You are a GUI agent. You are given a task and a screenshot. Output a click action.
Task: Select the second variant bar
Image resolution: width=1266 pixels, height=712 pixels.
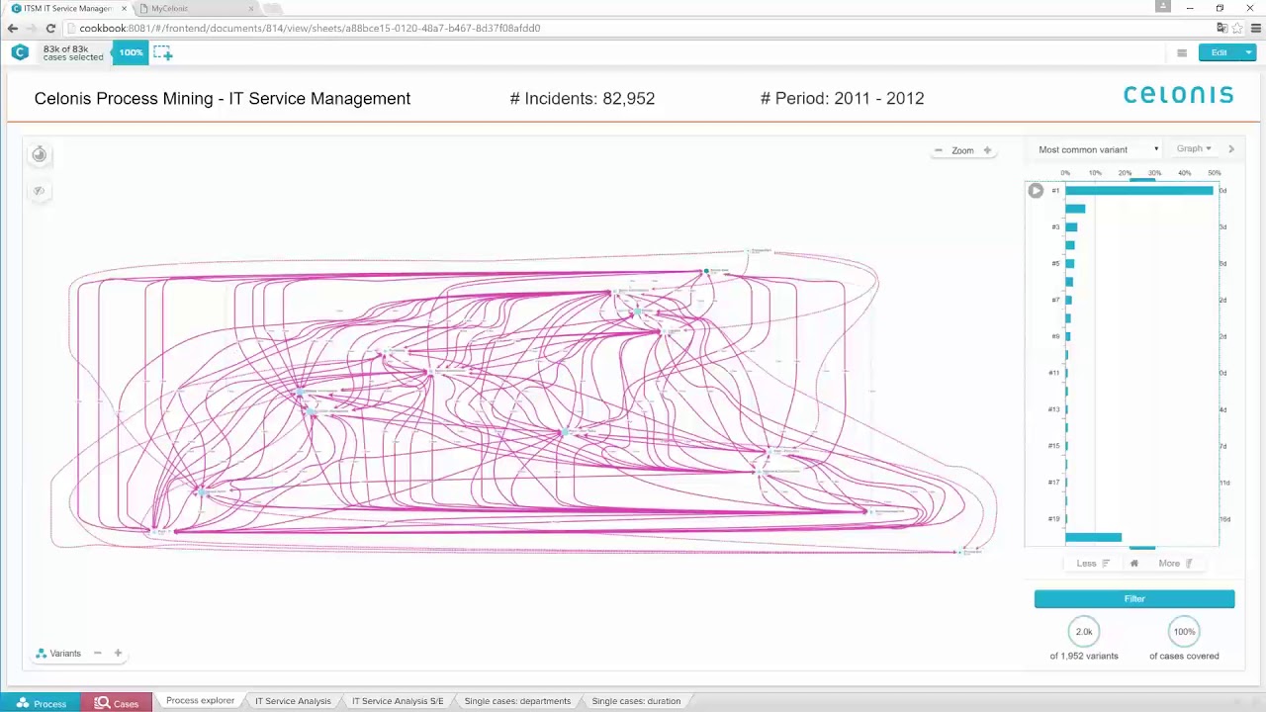coord(1075,209)
